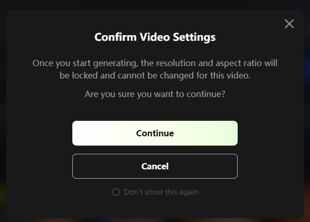Toggle the don't-show-again radio circle
310x222 pixels.
[x=116, y=192]
